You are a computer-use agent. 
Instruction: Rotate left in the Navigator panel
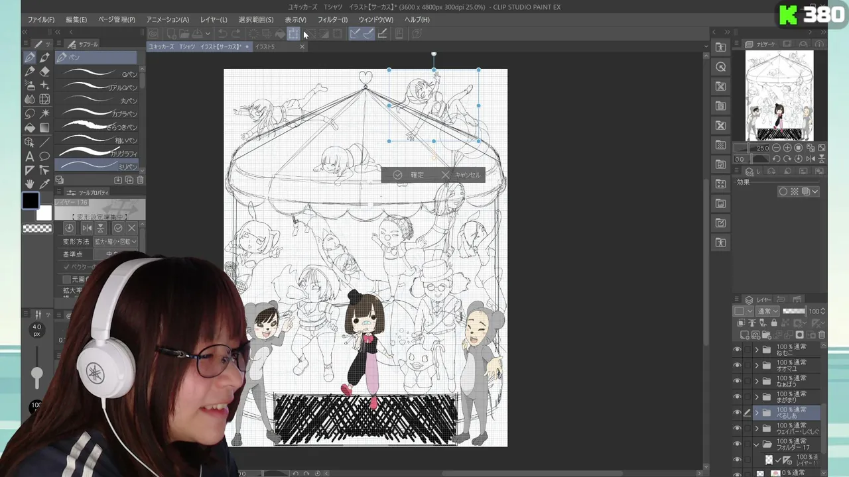[x=776, y=159]
